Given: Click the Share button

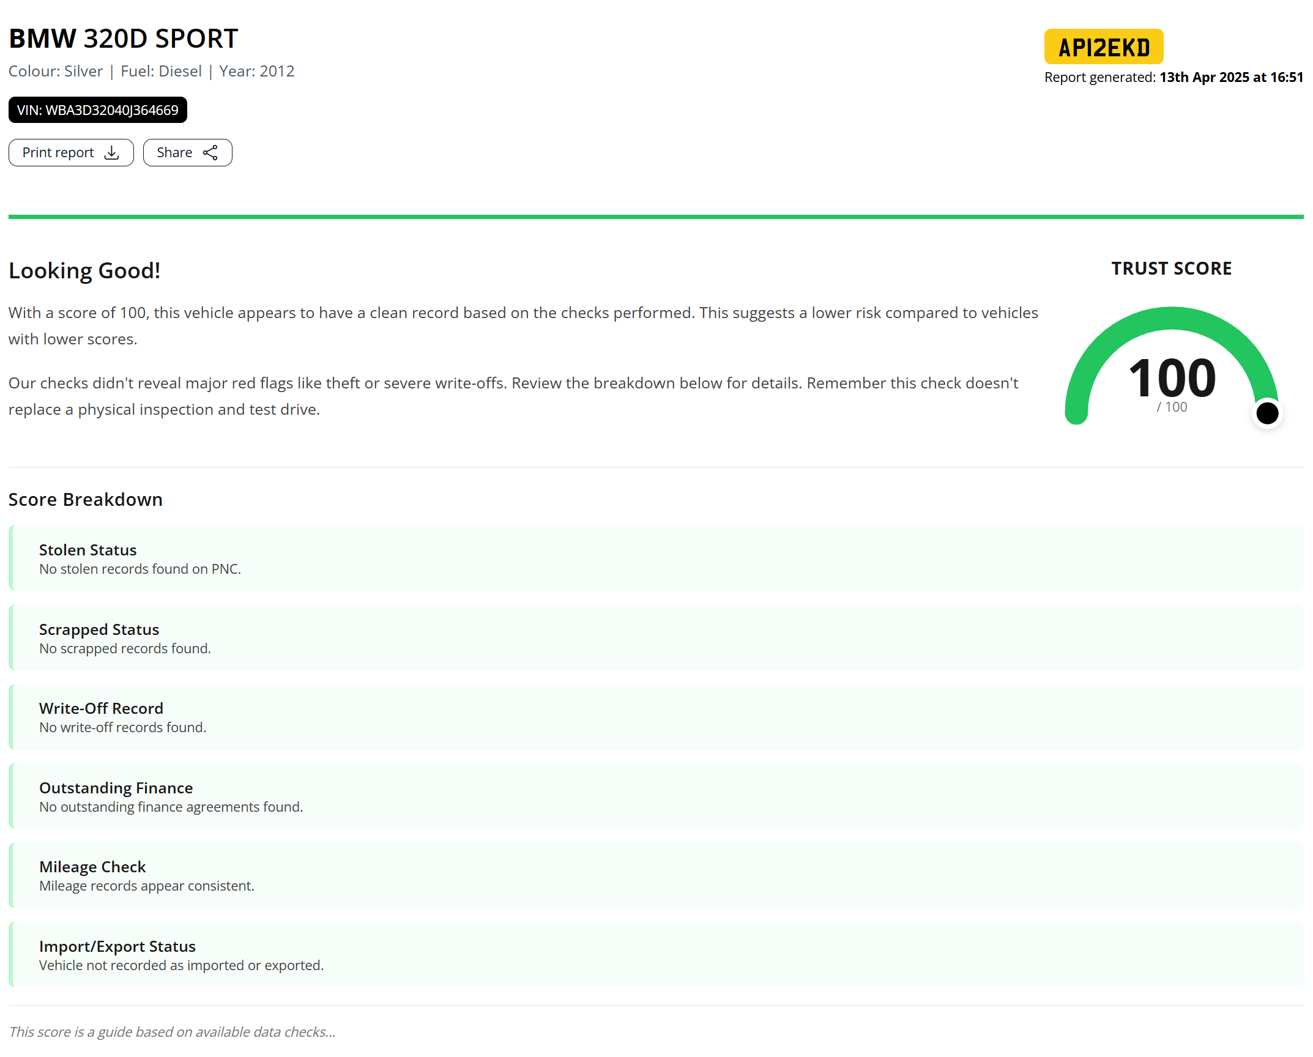Looking at the screenshot, I should pos(187,152).
